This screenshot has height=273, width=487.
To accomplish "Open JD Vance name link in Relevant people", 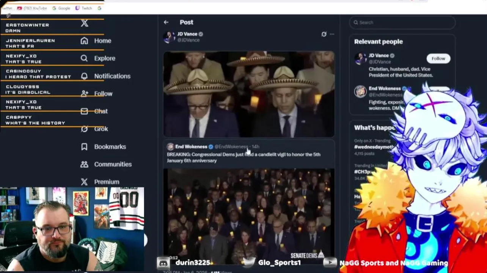I will (x=379, y=55).
